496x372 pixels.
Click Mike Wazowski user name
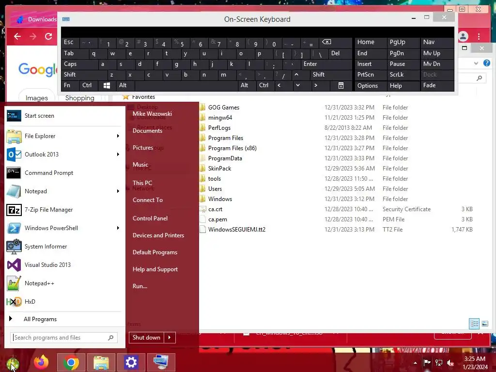(152, 114)
